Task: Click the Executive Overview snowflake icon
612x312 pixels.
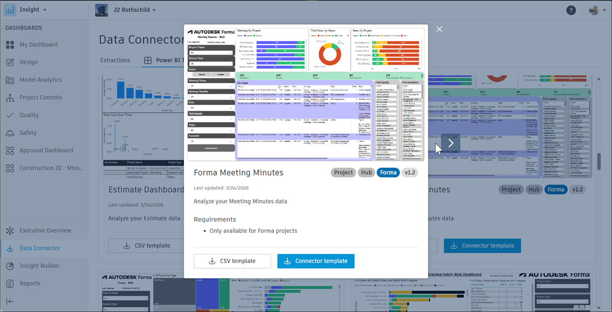Action: (x=10, y=231)
